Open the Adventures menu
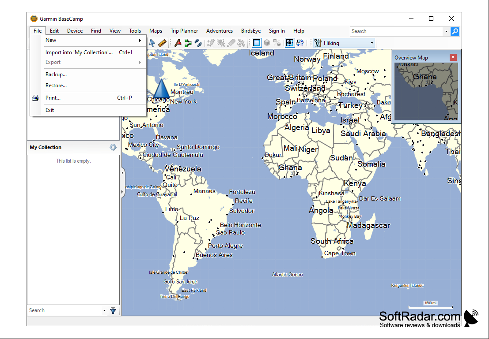 point(220,31)
